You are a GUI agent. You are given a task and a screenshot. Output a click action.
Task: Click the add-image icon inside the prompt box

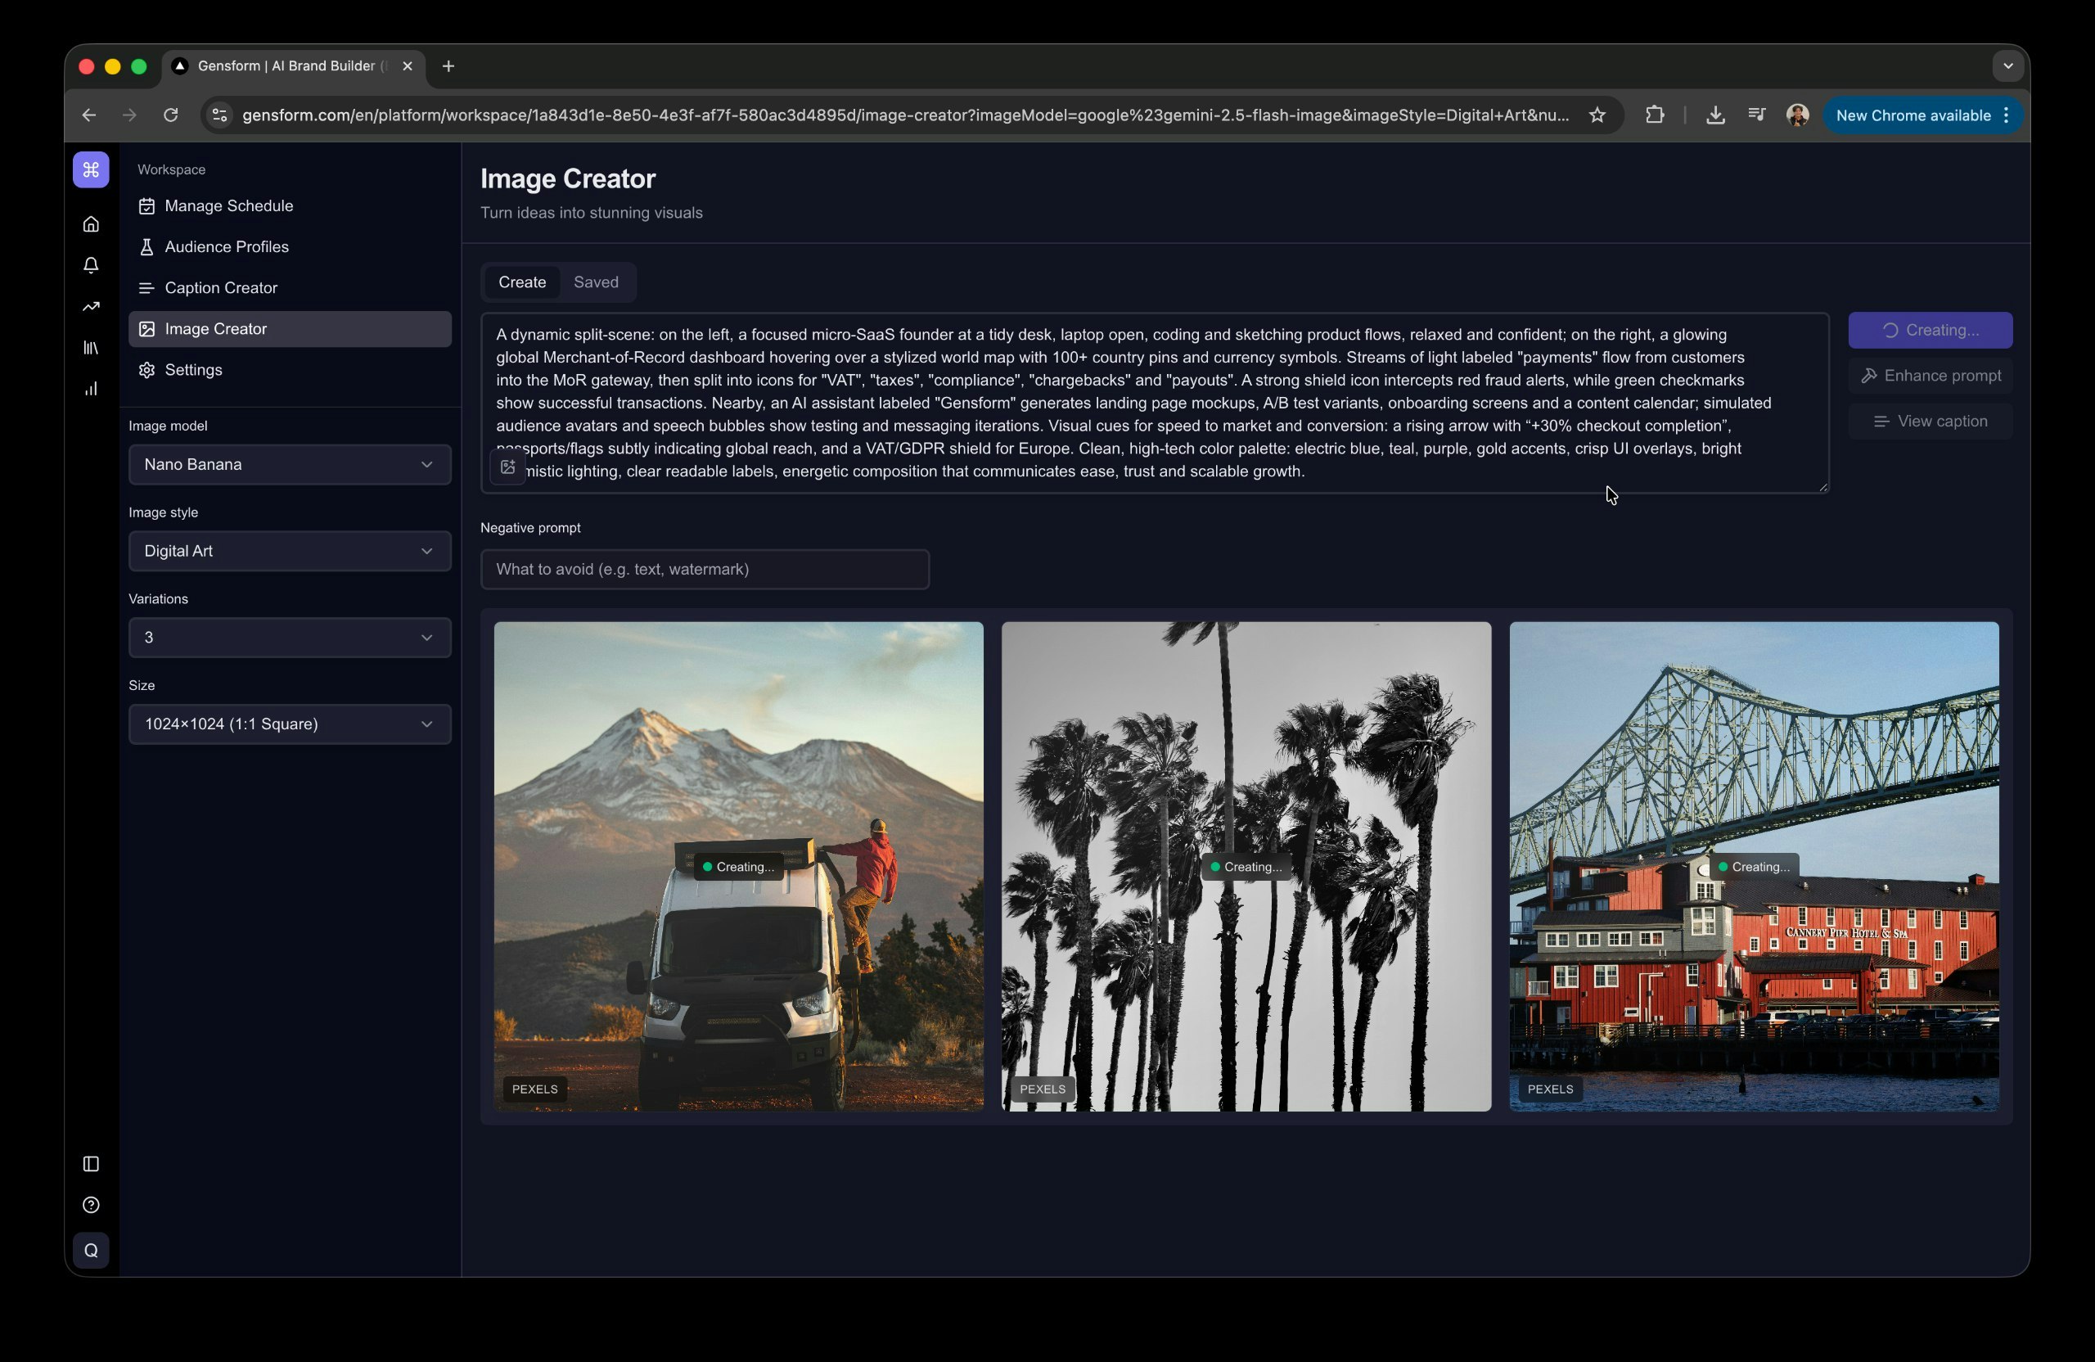507,467
